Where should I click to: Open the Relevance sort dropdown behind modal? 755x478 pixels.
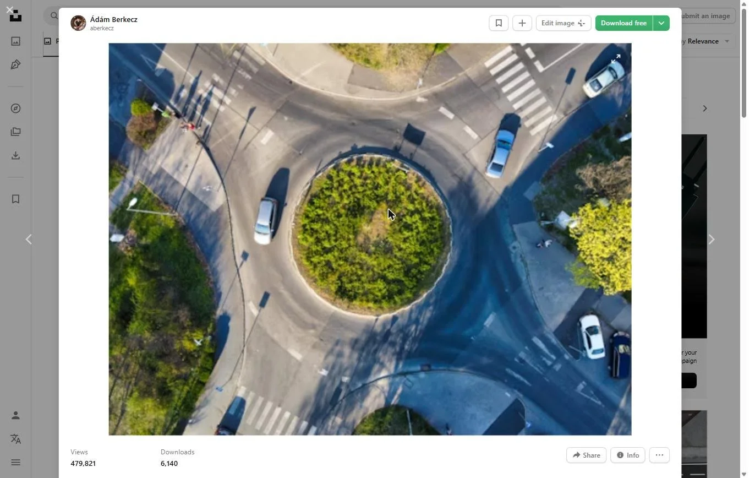pyautogui.click(x=707, y=41)
